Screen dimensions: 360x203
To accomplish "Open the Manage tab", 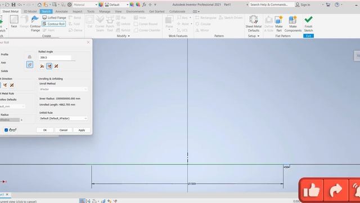I will tap(105, 11).
